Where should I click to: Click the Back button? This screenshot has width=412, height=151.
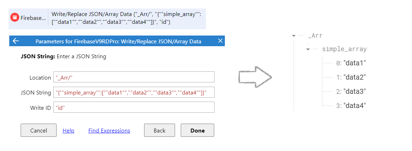(159, 130)
